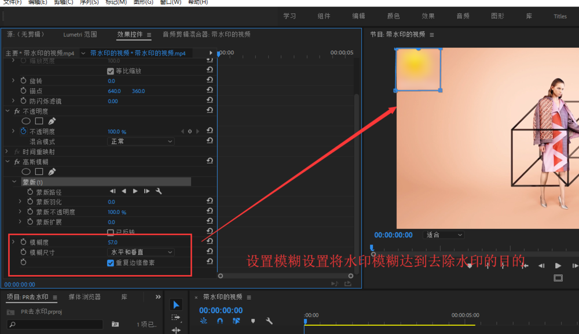Viewport: 579px width, 334px height.
Task: Enable the 已反转 mask checkbox
Action: (x=111, y=232)
